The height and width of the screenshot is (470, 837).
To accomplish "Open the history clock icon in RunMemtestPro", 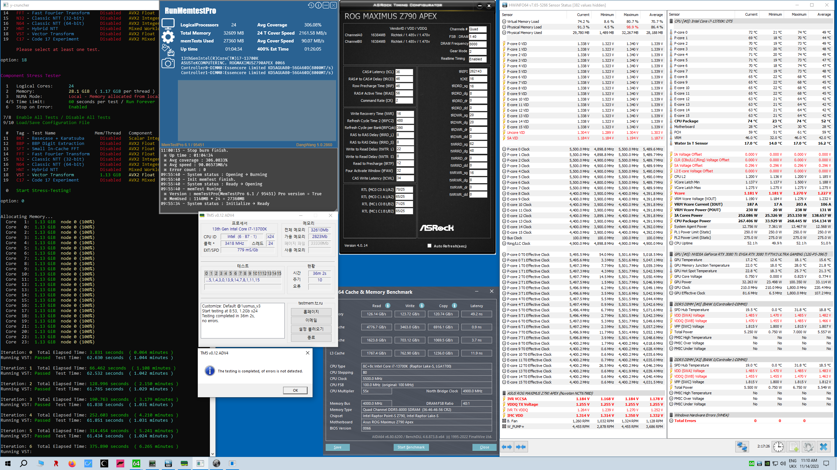I will pyautogui.click(x=311, y=5).
